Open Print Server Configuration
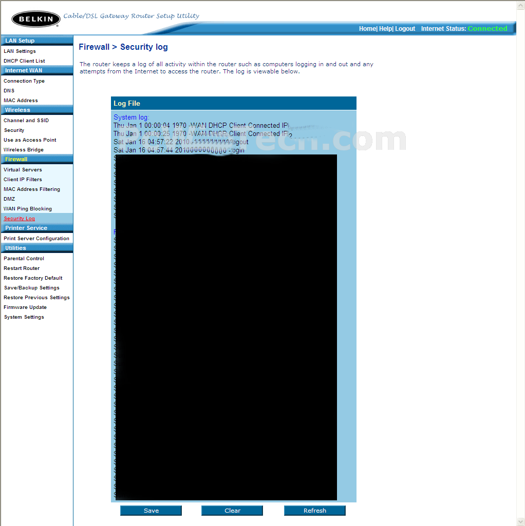 pyautogui.click(x=36, y=239)
